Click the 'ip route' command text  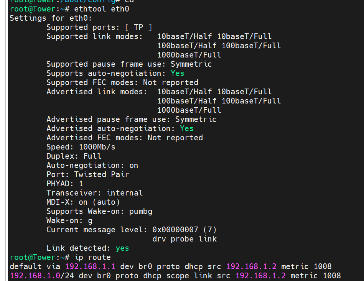tap(92, 257)
